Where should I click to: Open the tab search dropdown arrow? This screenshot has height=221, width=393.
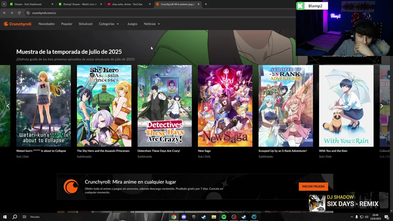click(x=4, y=4)
